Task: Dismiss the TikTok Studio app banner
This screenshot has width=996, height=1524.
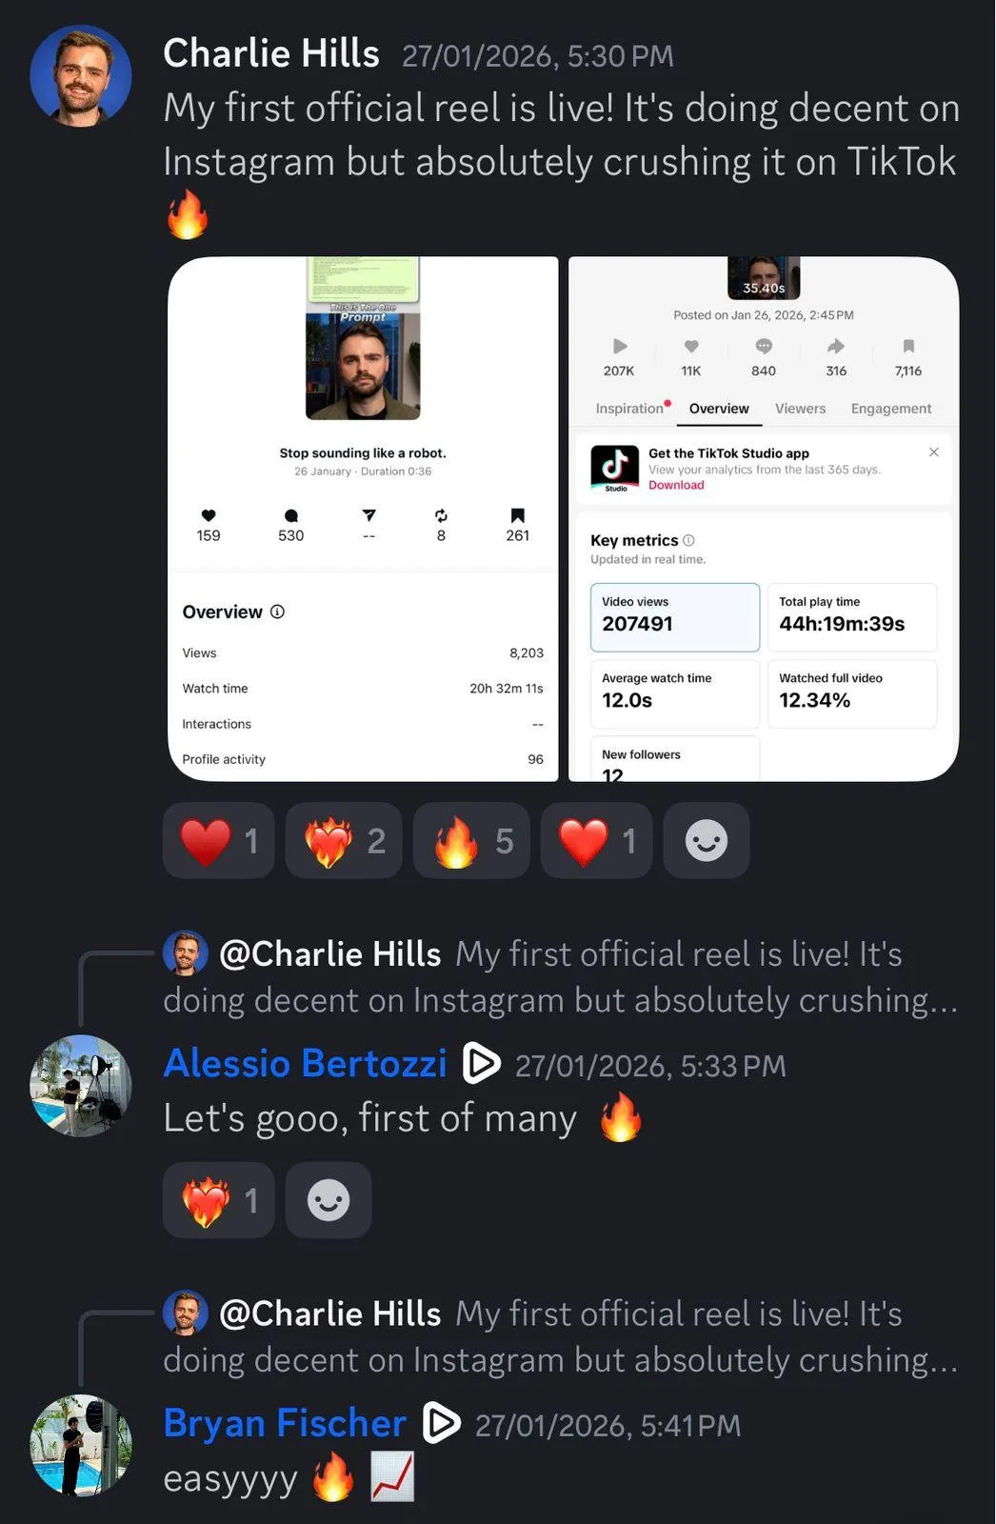Action: [x=934, y=452]
